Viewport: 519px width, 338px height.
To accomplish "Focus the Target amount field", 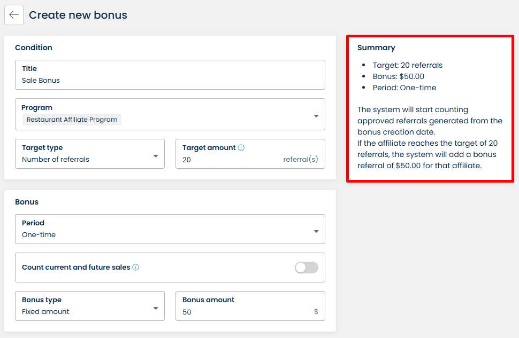I will tap(230, 160).
